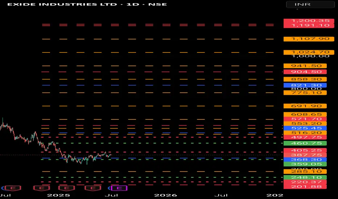Click the purple E earnings marker
Screen dimensions: 338x199
(119, 188)
